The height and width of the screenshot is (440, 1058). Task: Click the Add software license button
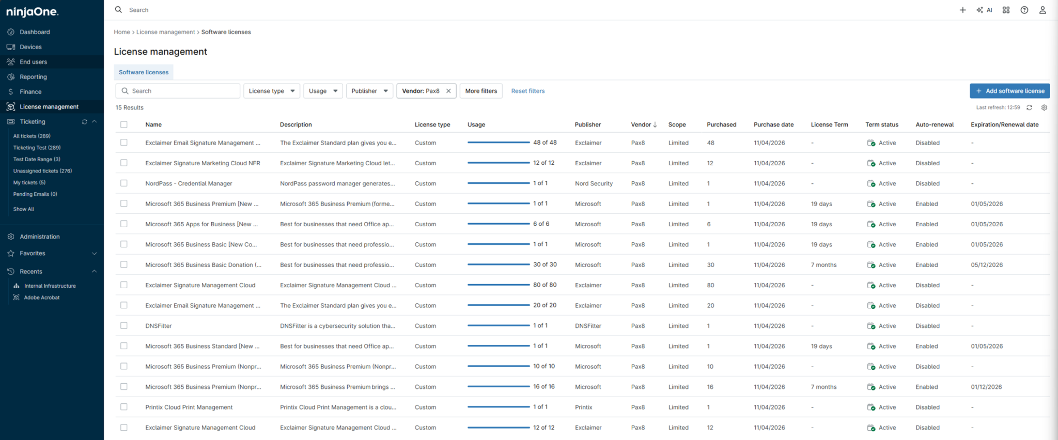[x=1009, y=91]
